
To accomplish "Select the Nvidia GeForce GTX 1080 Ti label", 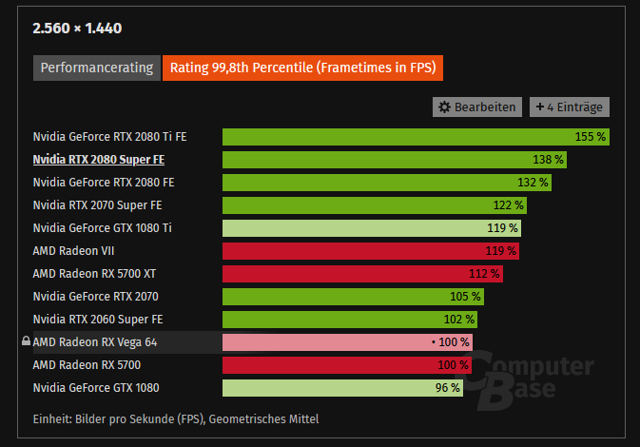I will tap(103, 228).
